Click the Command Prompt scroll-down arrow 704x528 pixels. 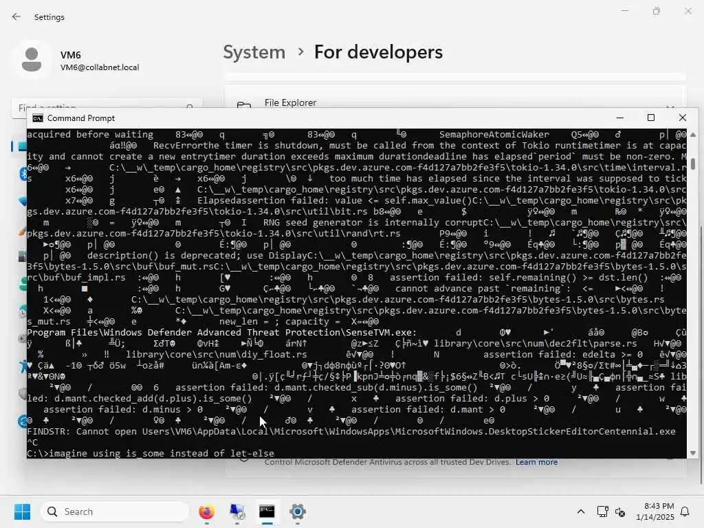tap(693, 453)
